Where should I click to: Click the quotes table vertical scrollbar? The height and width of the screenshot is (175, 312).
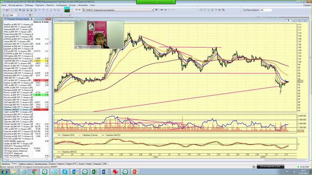[50, 89]
